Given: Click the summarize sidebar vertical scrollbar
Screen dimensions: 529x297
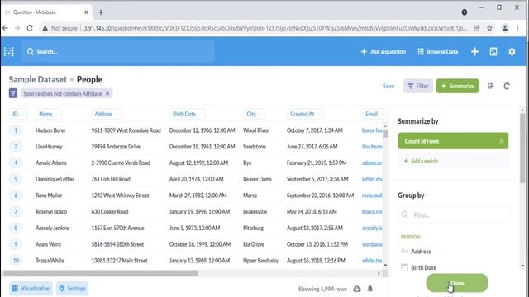Looking at the screenshot, I should click(522, 148).
